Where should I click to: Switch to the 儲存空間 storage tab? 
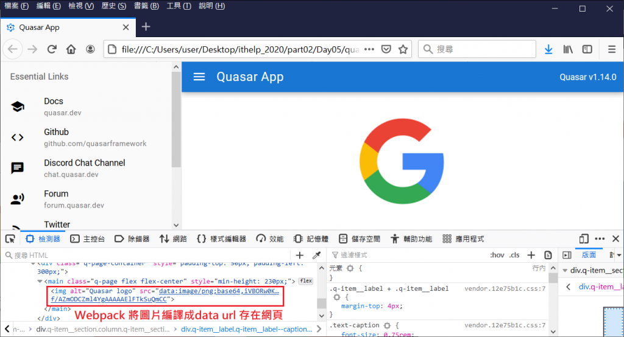coord(360,239)
